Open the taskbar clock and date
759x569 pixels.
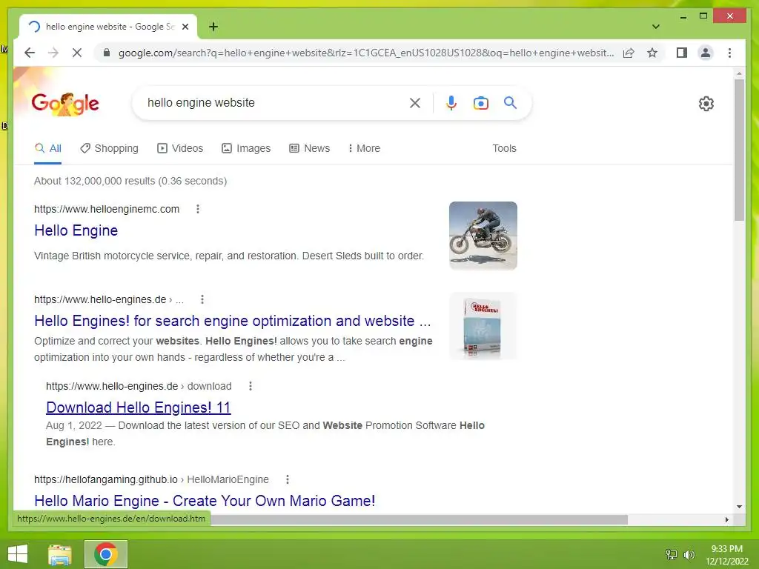tap(727, 555)
